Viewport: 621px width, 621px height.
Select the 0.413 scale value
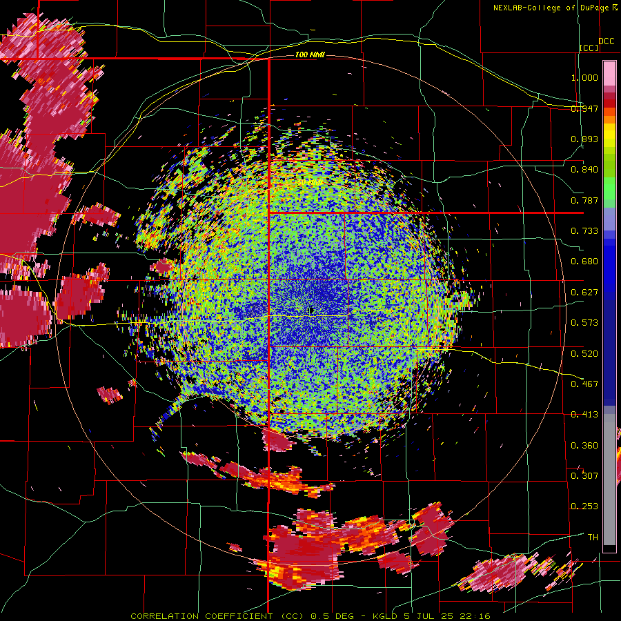point(584,415)
